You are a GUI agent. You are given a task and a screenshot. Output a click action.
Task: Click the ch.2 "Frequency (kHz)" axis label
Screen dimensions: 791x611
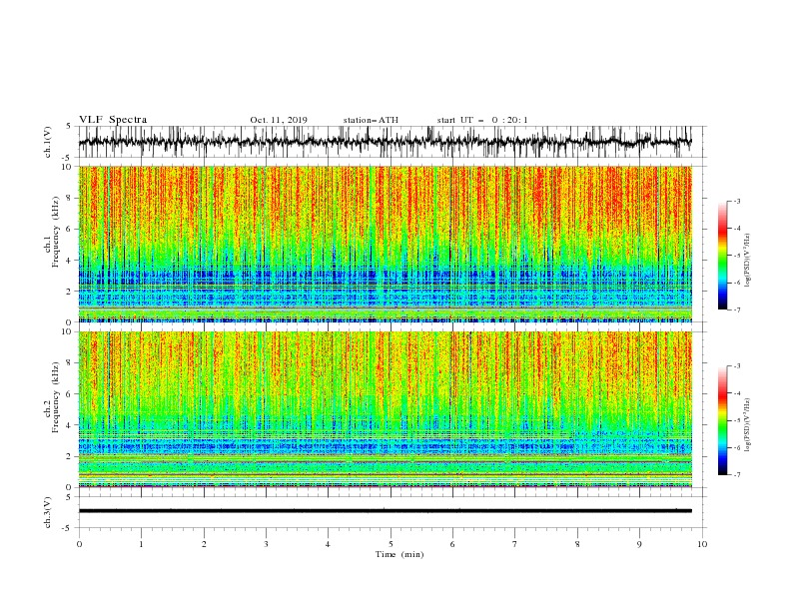(x=55, y=397)
